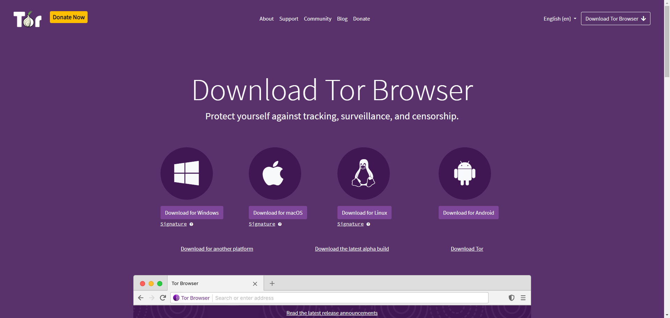
Task: Open the Blog menu item
Action: point(342,19)
